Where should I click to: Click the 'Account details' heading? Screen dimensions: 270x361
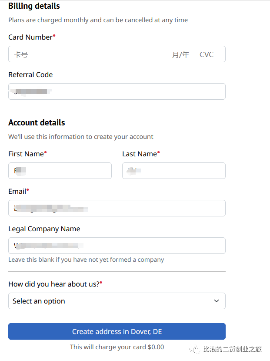(x=37, y=122)
